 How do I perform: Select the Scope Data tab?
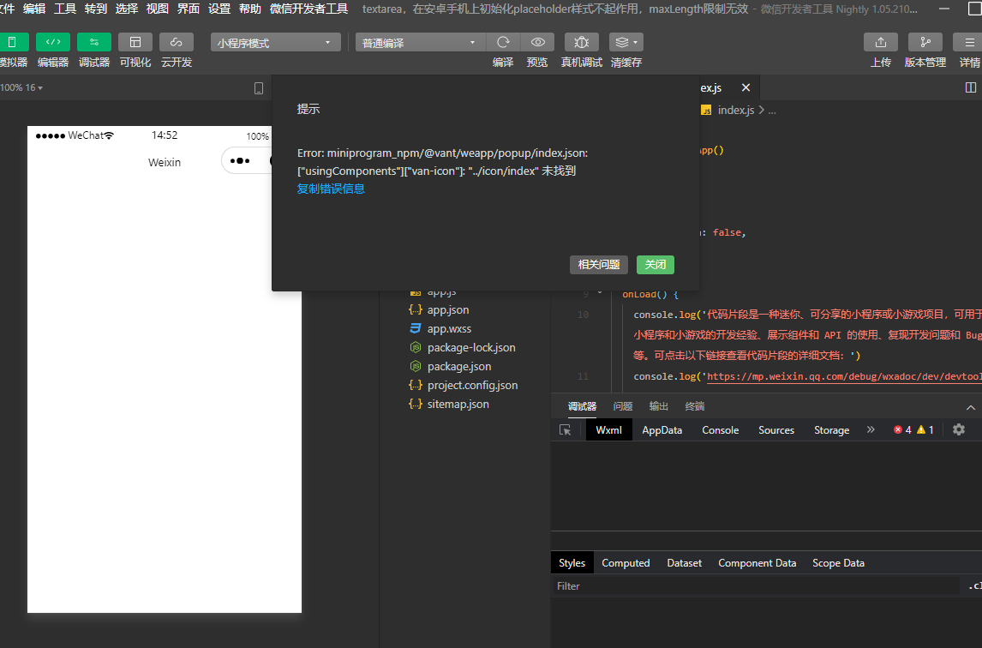(838, 563)
